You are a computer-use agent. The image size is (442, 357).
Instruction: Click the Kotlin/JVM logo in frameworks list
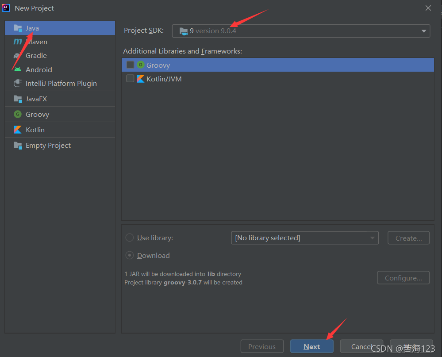point(140,79)
